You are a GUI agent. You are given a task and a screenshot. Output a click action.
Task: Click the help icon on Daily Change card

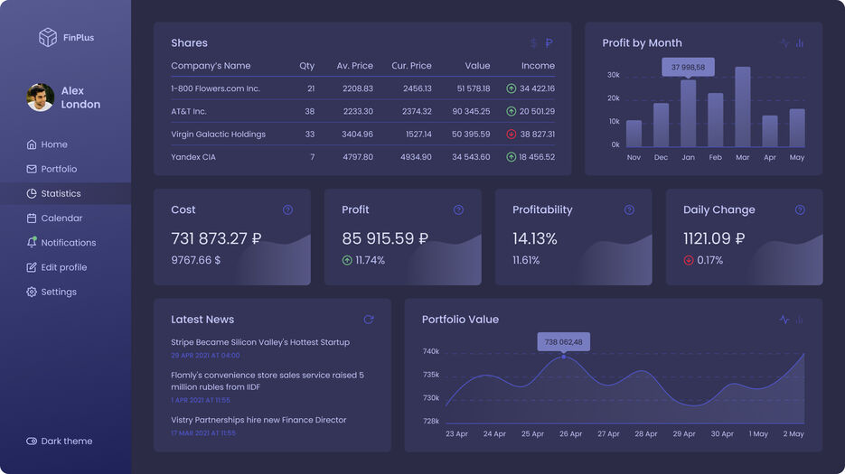click(x=800, y=209)
